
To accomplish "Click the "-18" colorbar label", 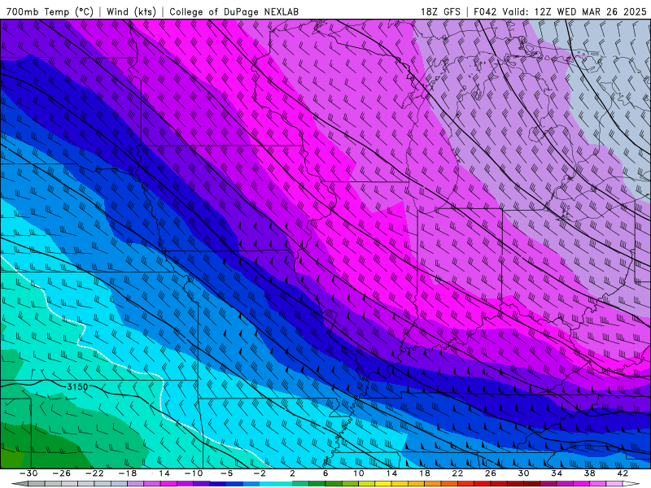I will tap(128, 473).
